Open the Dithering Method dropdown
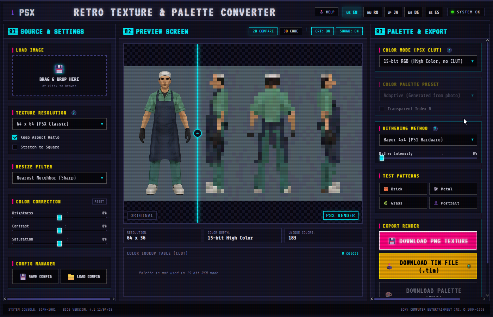493x317 pixels. 428,140
